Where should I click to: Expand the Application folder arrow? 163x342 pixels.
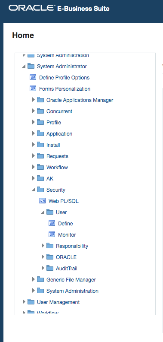point(33,133)
